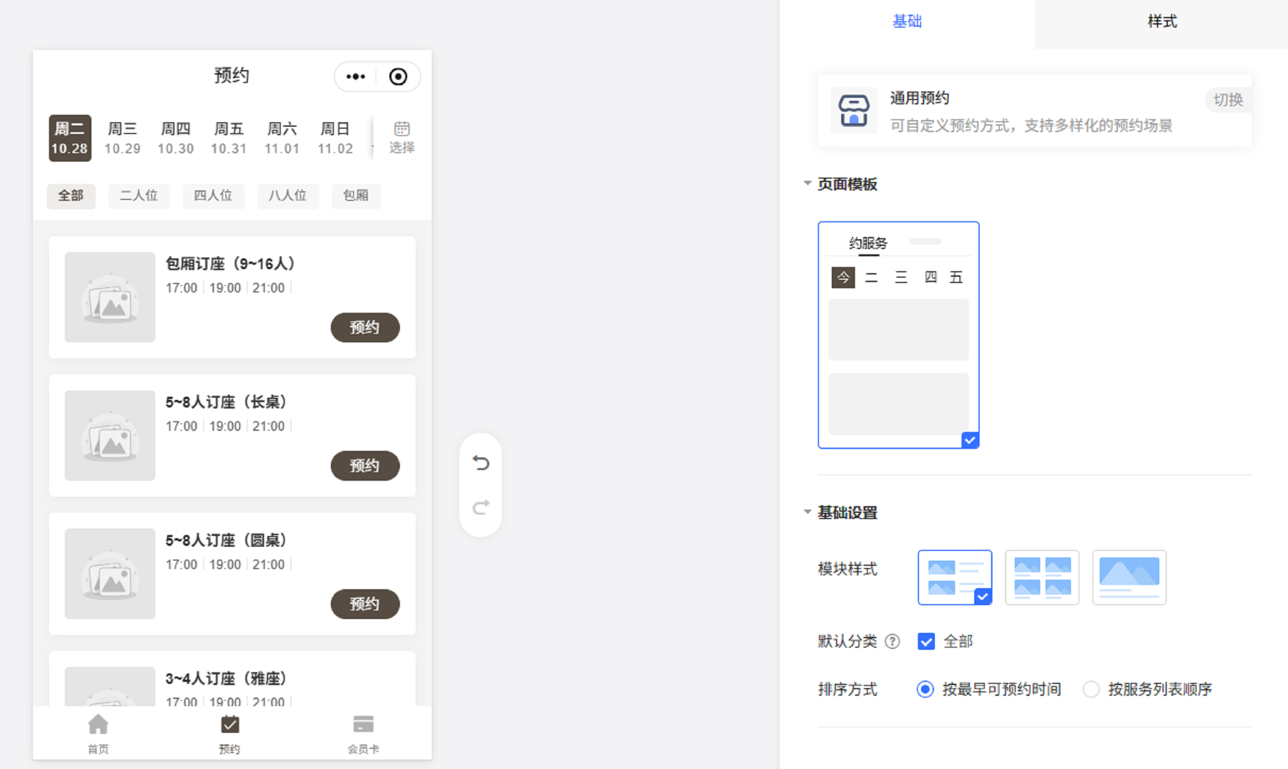Select the 约服务 page template thumbnail
1288x769 pixels.
(898, 335)
